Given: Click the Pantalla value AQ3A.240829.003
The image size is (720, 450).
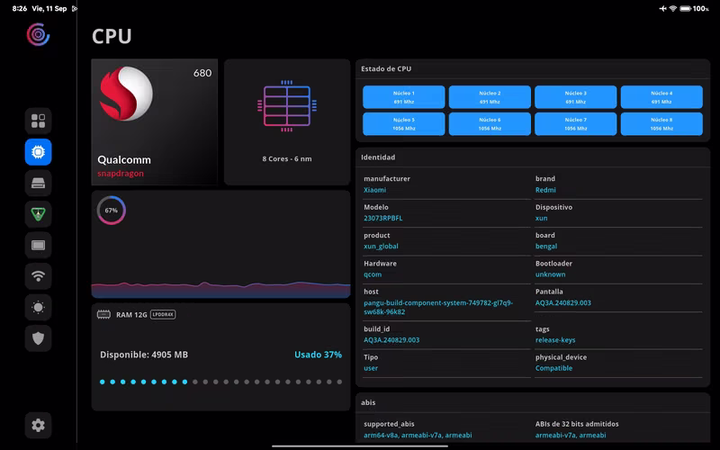Looking at the screenshot, I should click(563, 302).
